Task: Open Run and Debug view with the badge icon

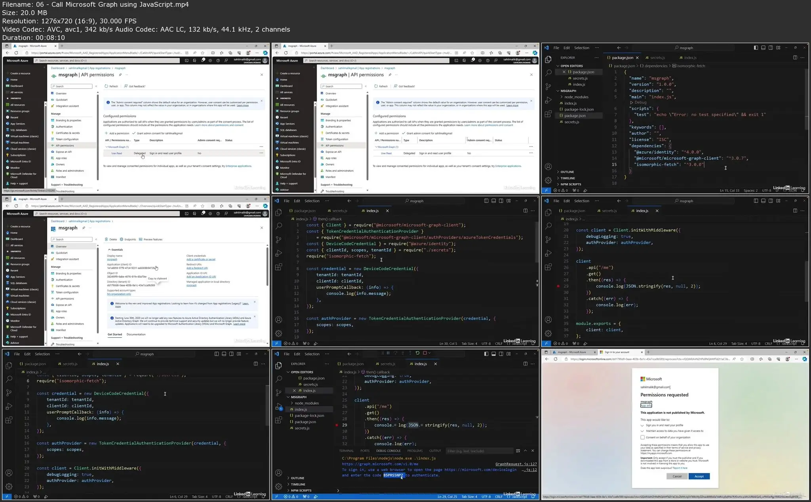Action: [279, 407]
